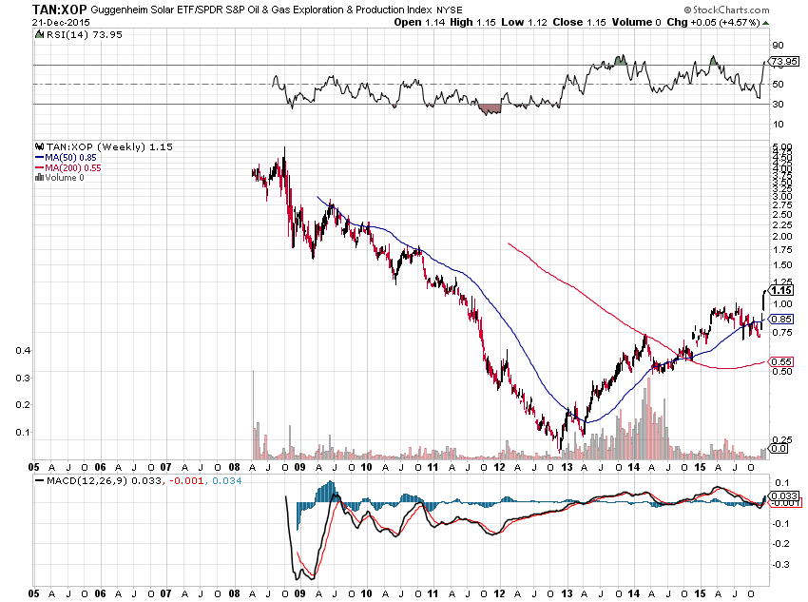Click the 09 year label under the price panel
The height and width of the screenshot is (602, 808).
point(299,468)
